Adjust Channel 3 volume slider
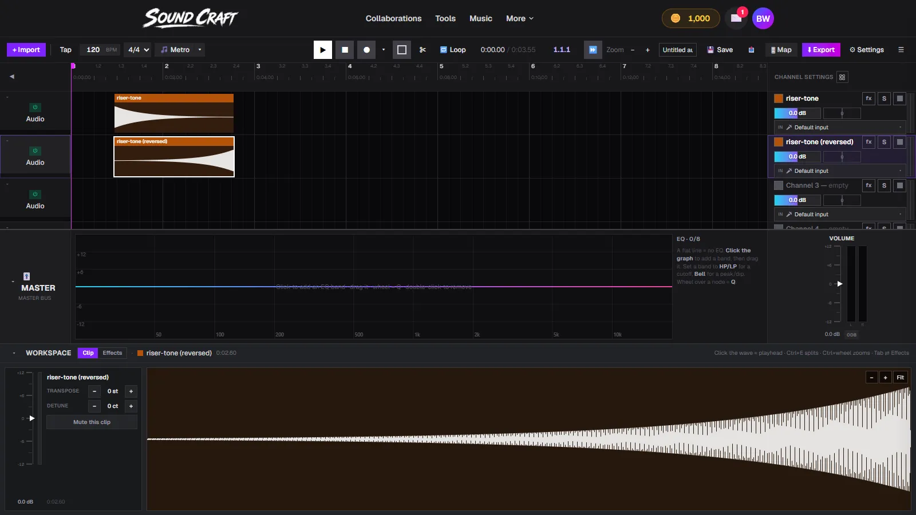Viewport: 916px width, 515px height. [x=797, y=200]
